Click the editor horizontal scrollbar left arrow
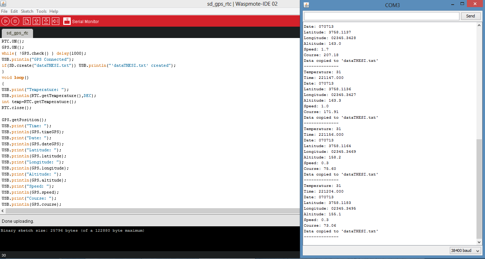 3,211
